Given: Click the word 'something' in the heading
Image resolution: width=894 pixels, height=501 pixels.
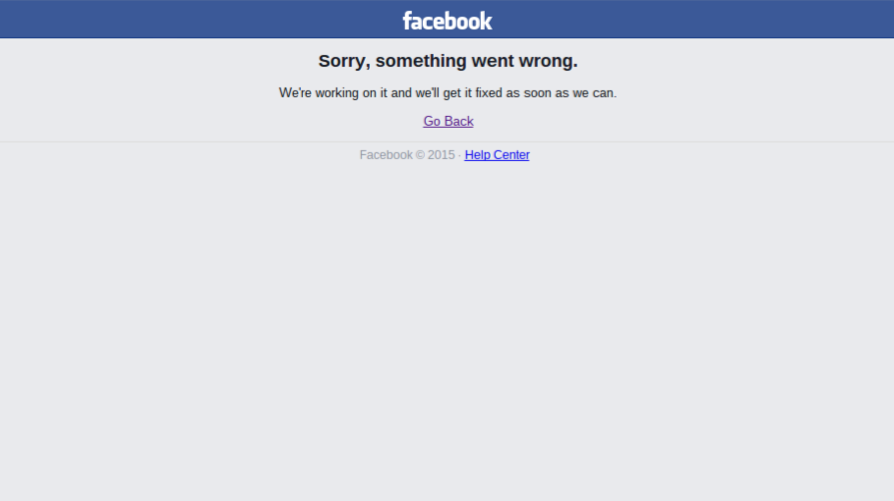Looking at the screenshot, I should [x=421, y=62].
